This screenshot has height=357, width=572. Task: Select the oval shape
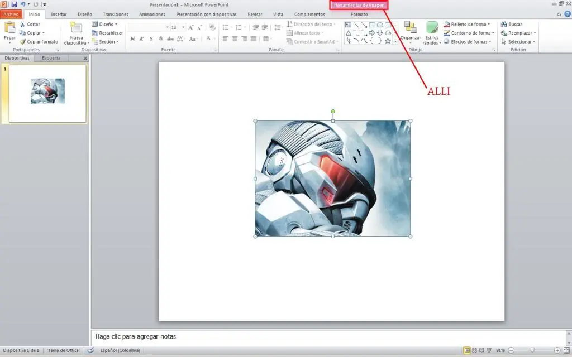[x=380, y=25]
